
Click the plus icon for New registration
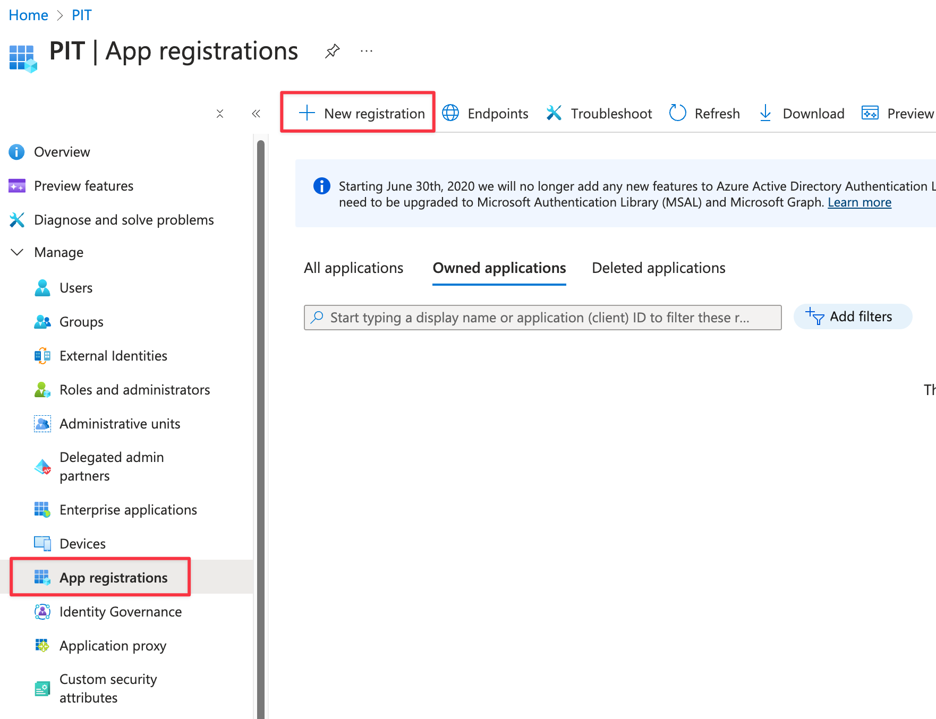pos(307,113)
